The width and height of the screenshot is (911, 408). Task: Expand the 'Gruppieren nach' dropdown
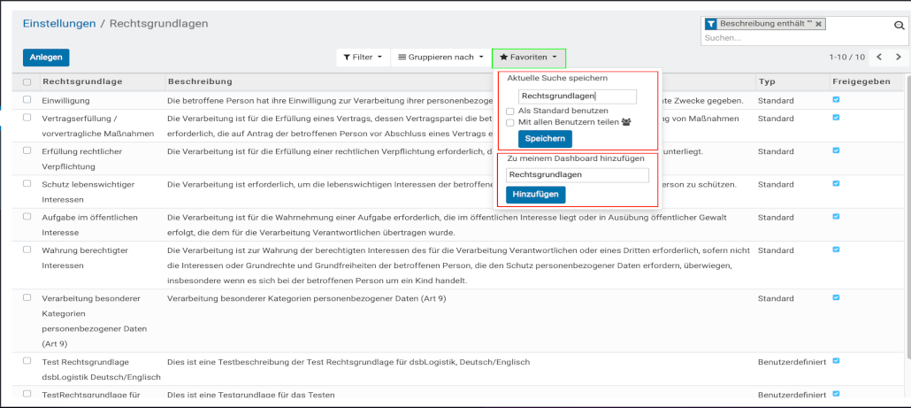coord(440,58)
